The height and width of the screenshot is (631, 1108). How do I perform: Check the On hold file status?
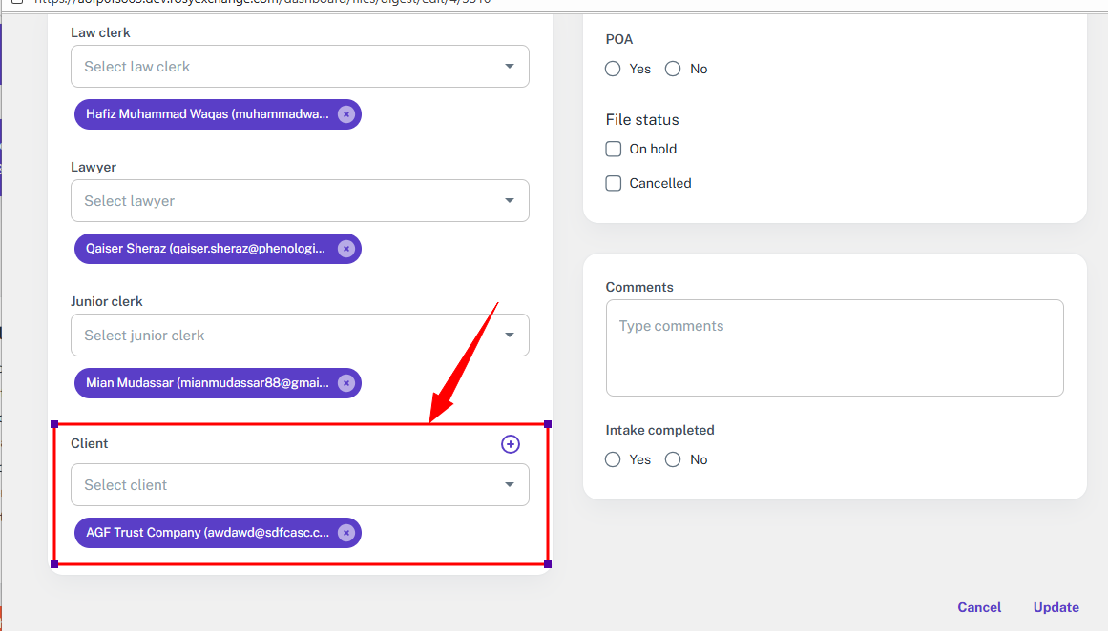pos(614,149)
